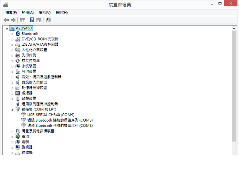
Task: Expand the IDE ATA/ATAPI 控制器 category
Action: [12, 45]
